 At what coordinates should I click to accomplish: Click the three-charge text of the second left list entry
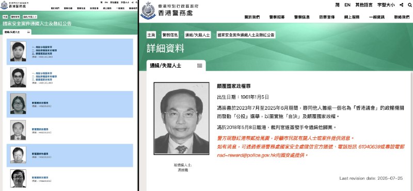(44, 76)
